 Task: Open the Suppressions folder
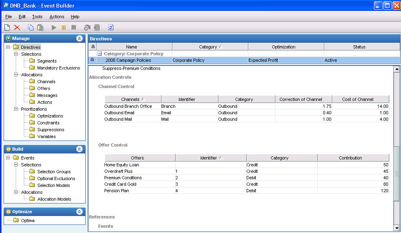[46, 130]
